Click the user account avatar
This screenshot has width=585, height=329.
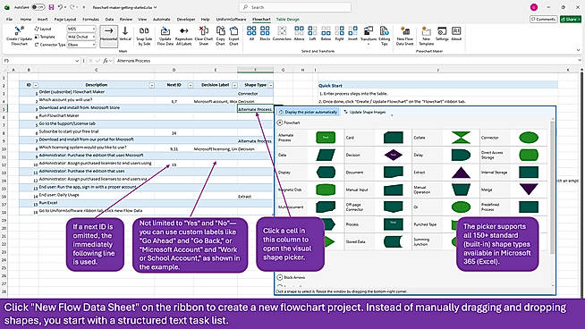534,7
